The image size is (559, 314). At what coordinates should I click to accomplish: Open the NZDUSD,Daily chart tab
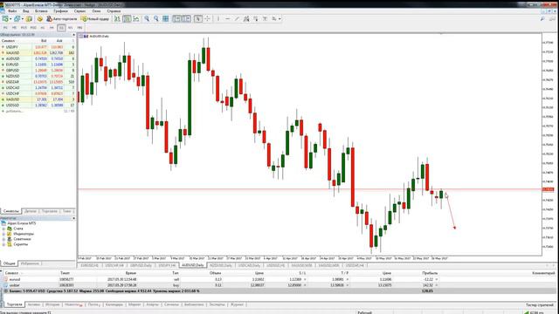click(x=220, y=265)
